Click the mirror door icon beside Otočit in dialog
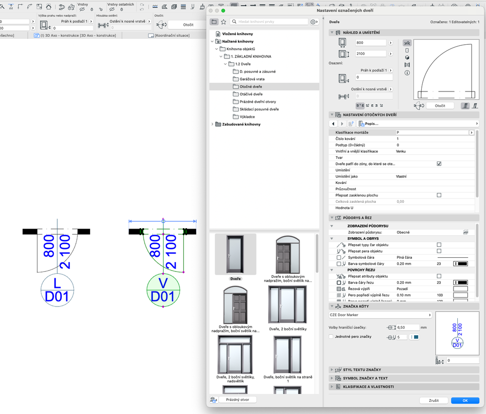Viewport: 486px width, 414px height. point(419,106)
